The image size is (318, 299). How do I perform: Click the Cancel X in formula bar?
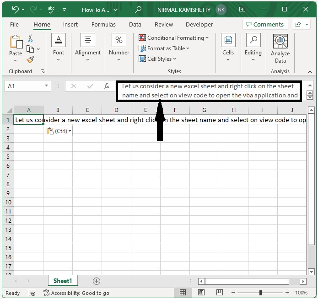tap(74, 86)
